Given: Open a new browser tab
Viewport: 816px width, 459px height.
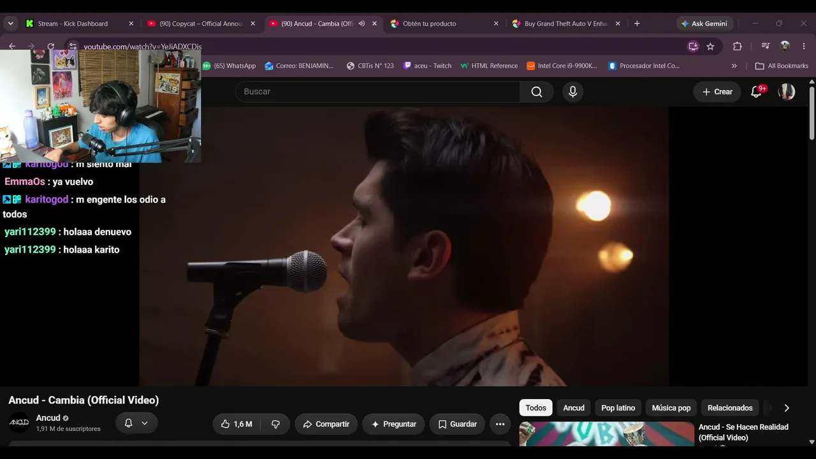Looking at the screenshot, I should coord(637,24).
